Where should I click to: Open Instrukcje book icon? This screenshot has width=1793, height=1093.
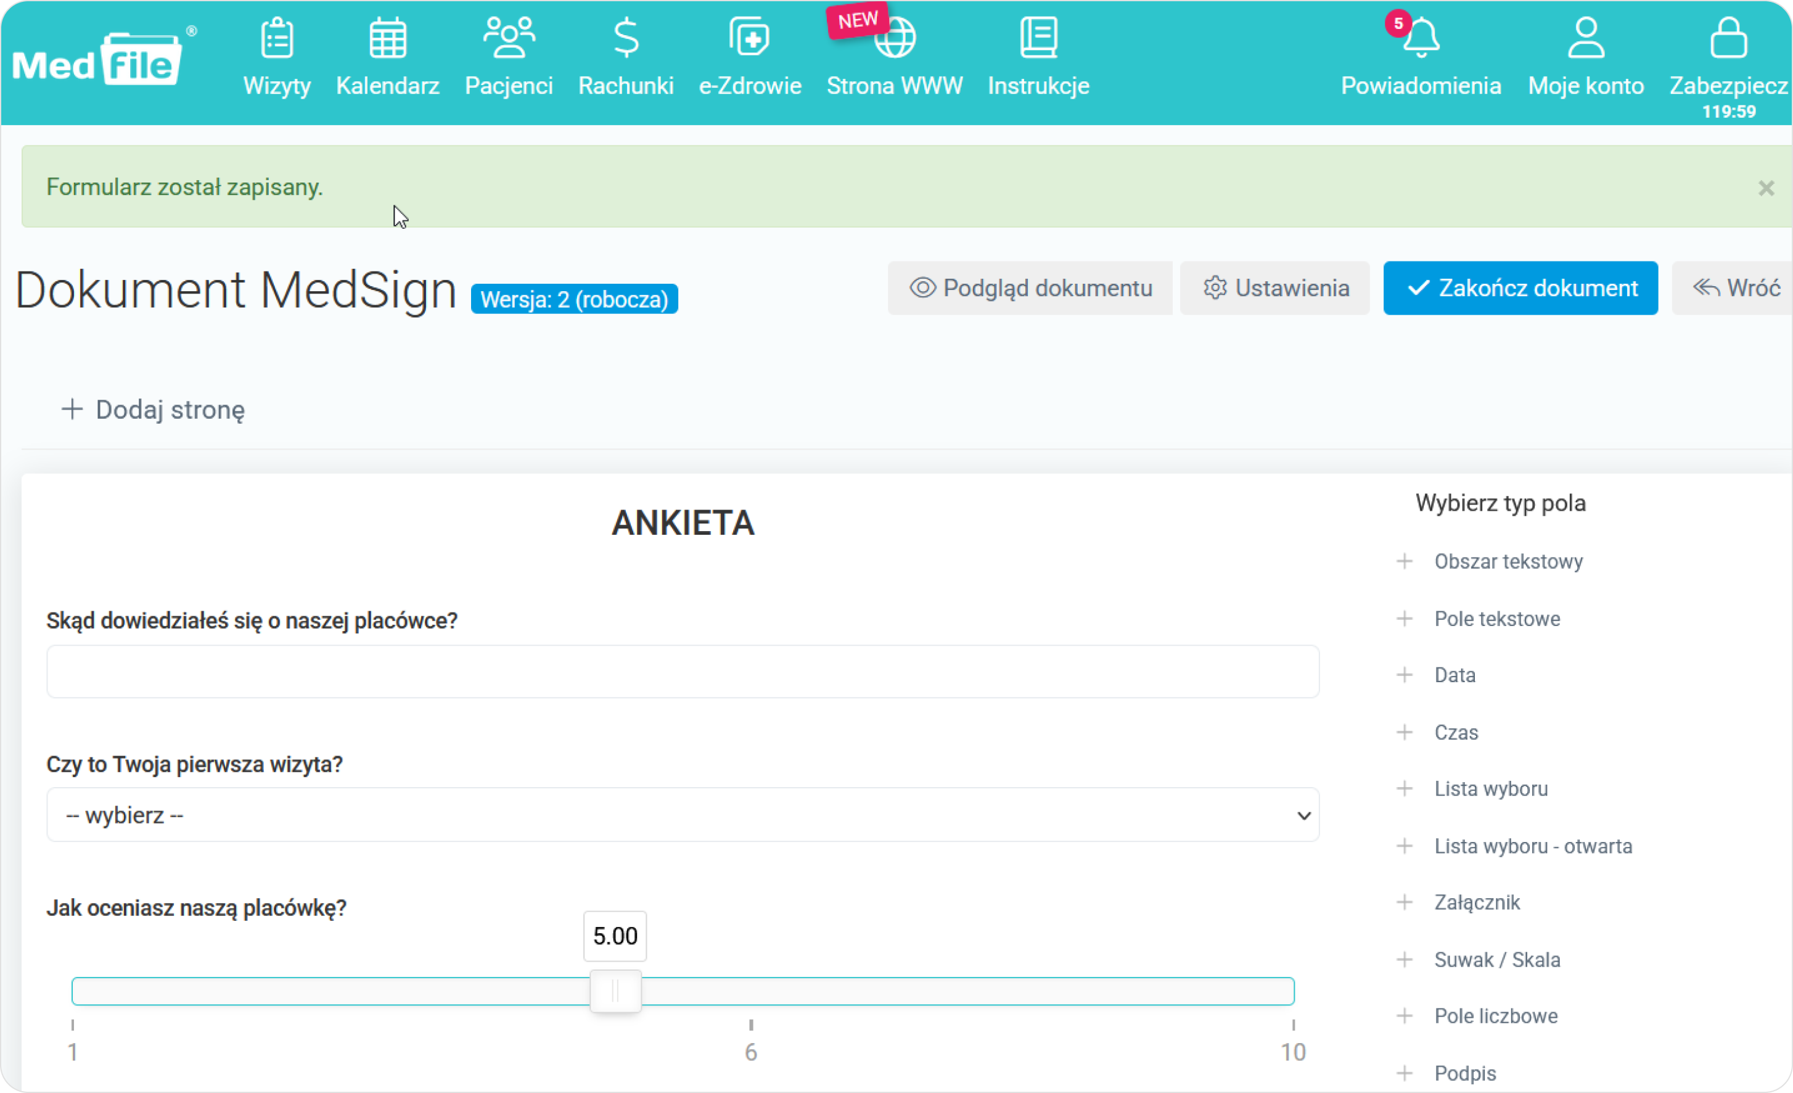[x=1038, y=38]
